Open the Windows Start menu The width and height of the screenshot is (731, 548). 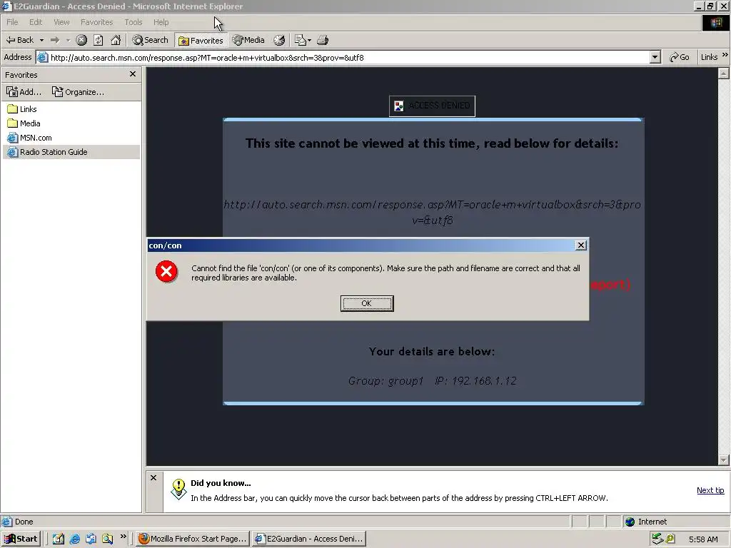[x=21, y=539]
